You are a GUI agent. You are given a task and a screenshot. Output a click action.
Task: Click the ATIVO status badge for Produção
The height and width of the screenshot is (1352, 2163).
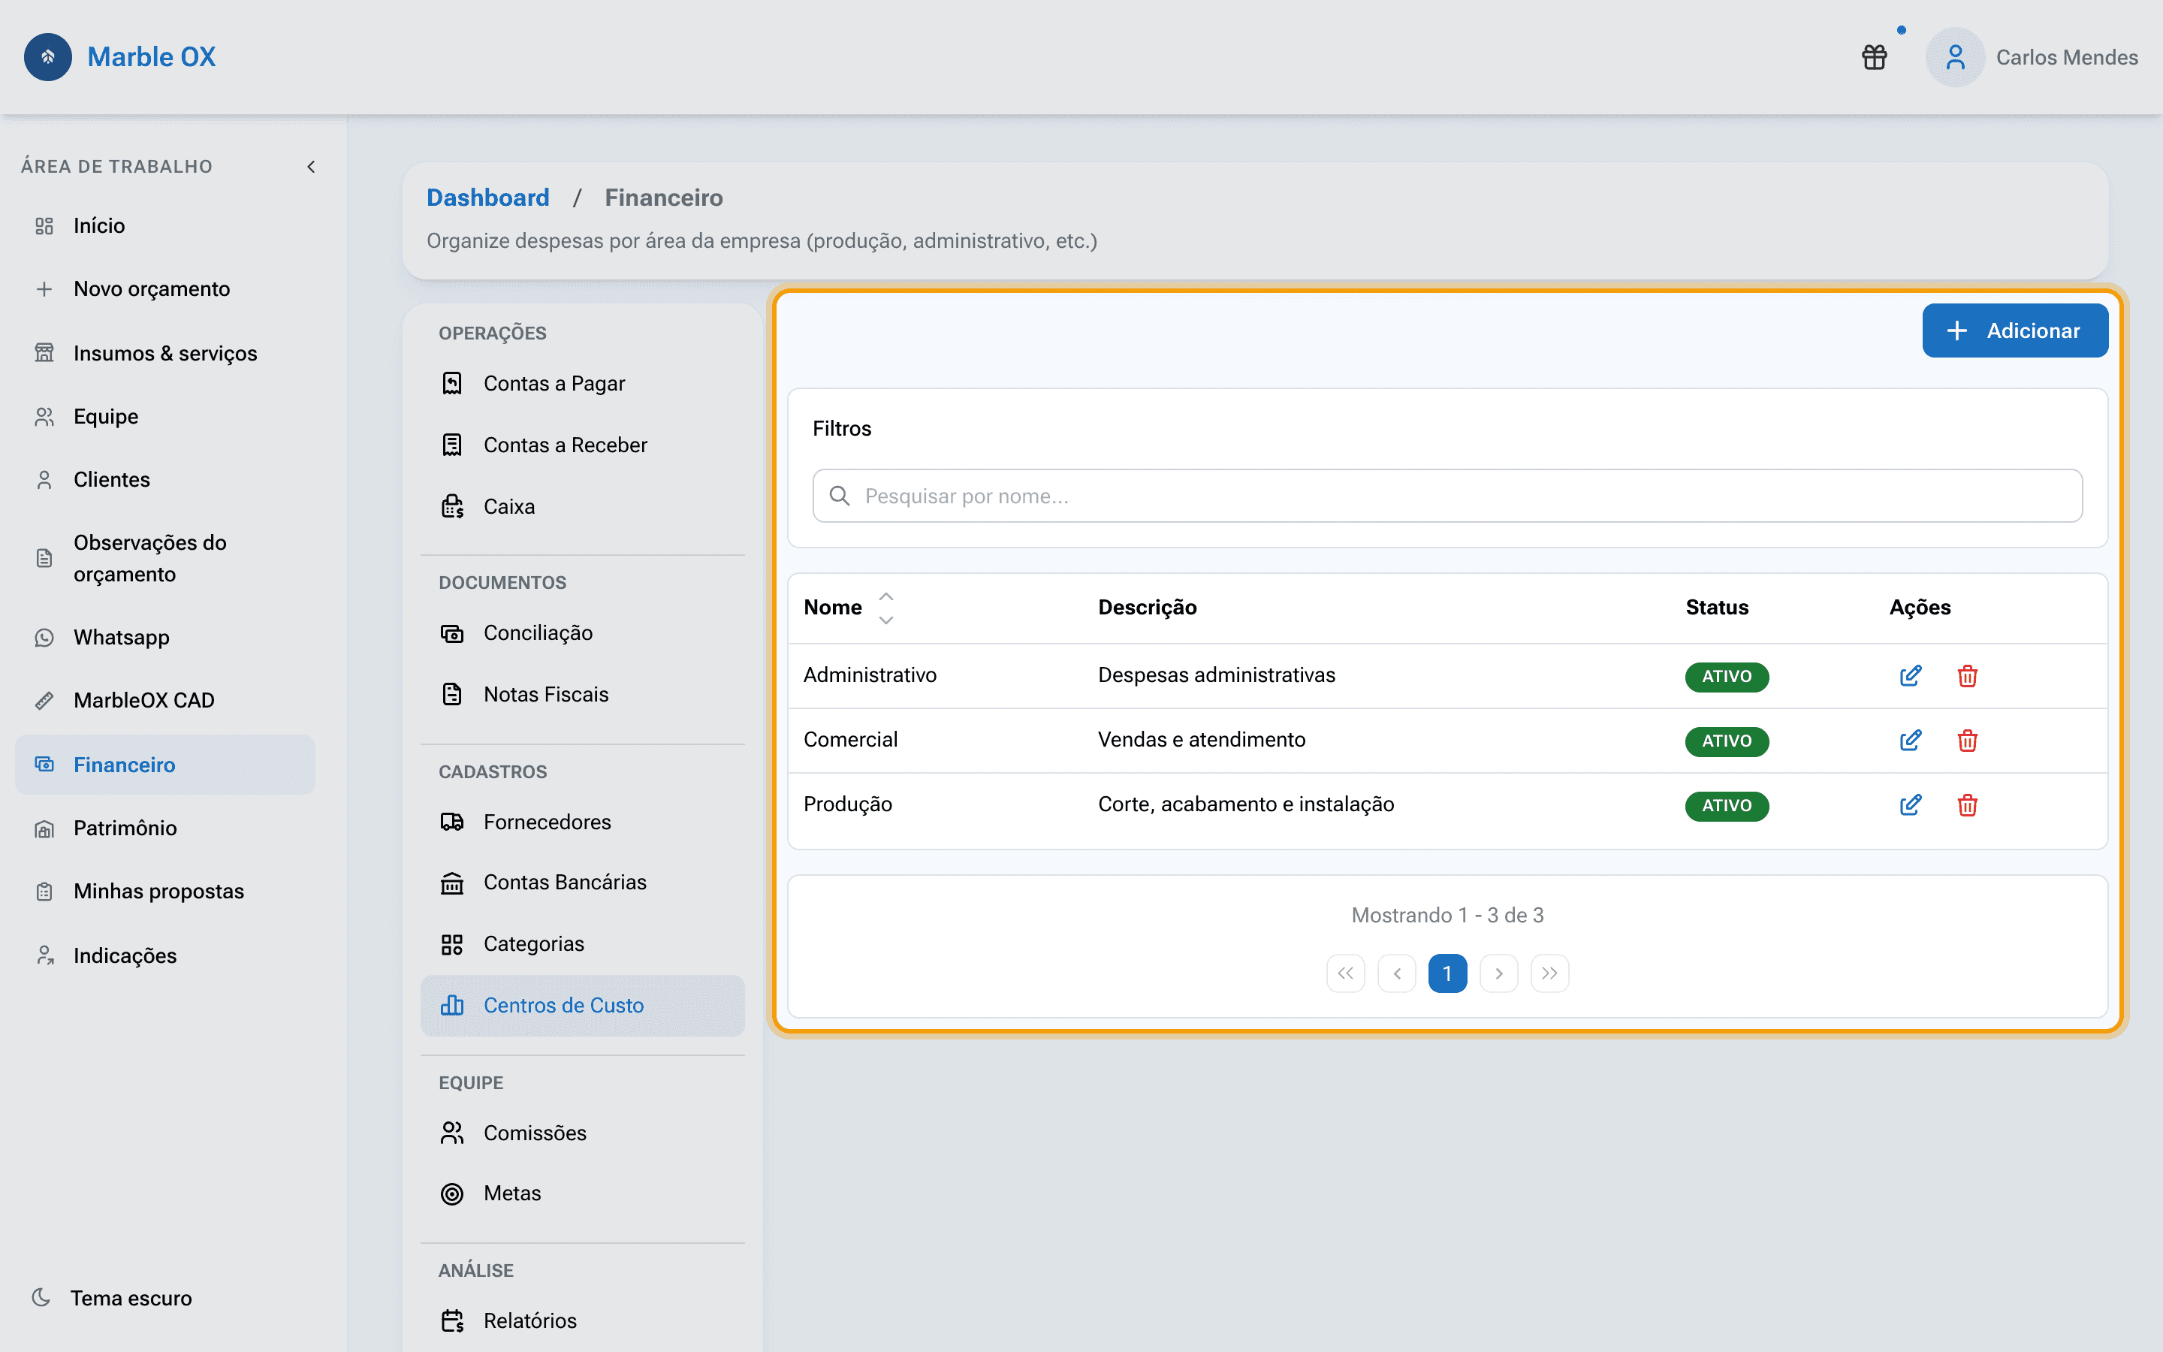tap(1727, 806)
